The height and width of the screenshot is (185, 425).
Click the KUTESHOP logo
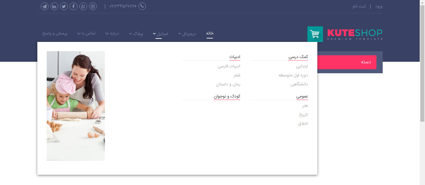355,34
